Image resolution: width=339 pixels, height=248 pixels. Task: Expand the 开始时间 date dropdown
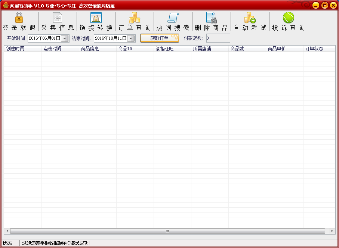65,38
